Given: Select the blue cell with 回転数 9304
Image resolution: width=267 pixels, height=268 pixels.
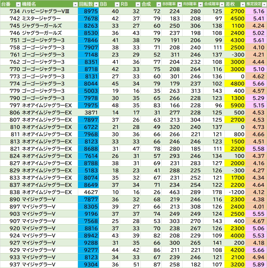Looking at the screenshot, I should 88,264.
